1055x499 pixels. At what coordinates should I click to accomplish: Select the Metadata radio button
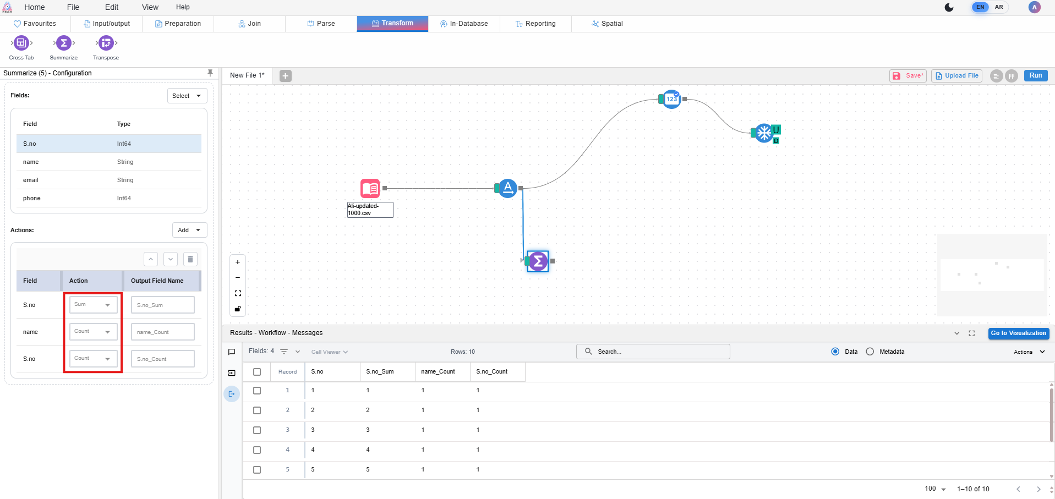pyautogui.click(x=870, y=352)
